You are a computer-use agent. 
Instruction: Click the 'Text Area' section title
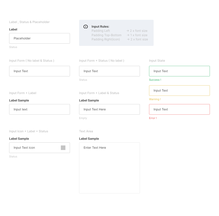(x=86, y=131)
